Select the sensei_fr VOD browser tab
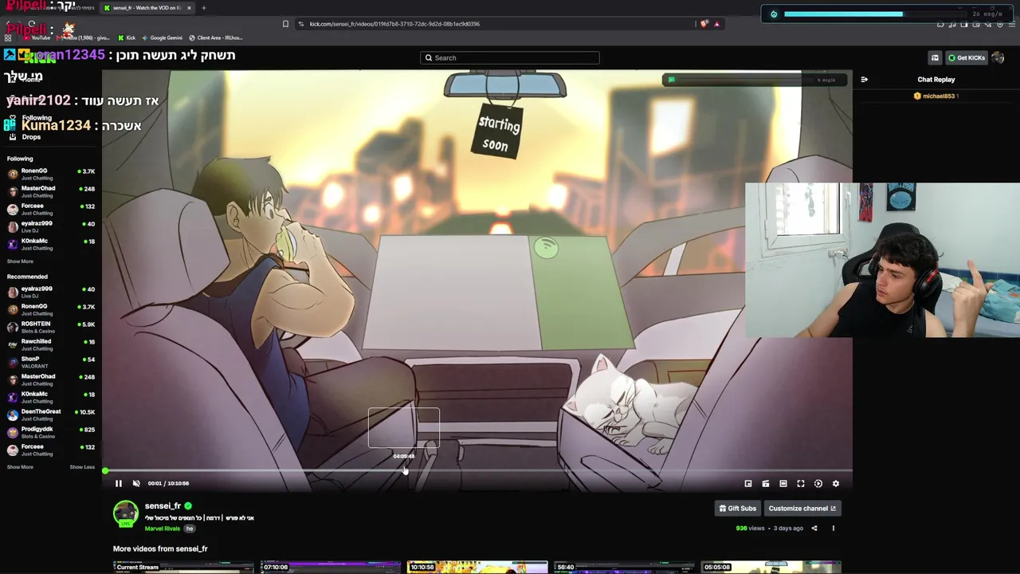Image resolution: width=1020 pixels, height=574 pixels. 147,8
